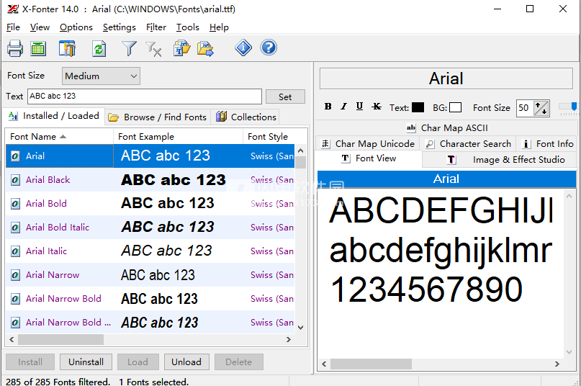
Task: Open the Options menu
Action: (76, 27)
